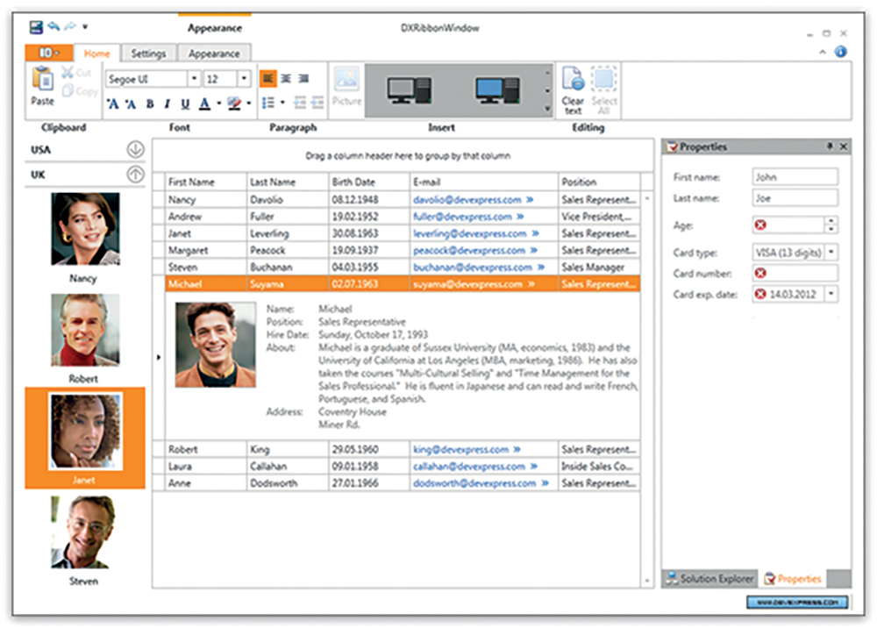Screen dimensions: 877x628
Task: Click the blue info help icon
Action: click(840, 52)
